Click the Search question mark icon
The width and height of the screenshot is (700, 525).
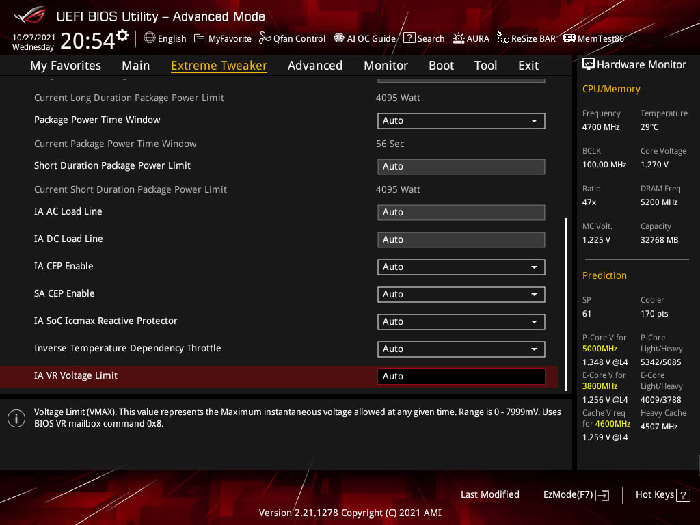click(409, 38)
